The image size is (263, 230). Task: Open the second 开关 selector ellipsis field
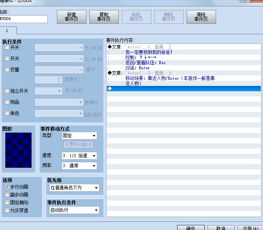tap(59, 59)
